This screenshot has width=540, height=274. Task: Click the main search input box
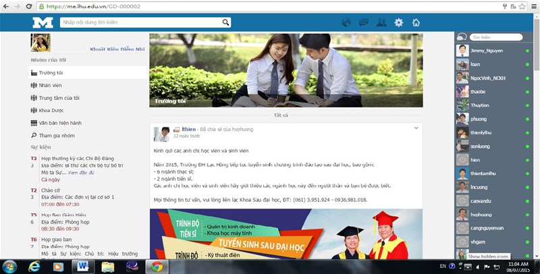(x=140, y=23)
